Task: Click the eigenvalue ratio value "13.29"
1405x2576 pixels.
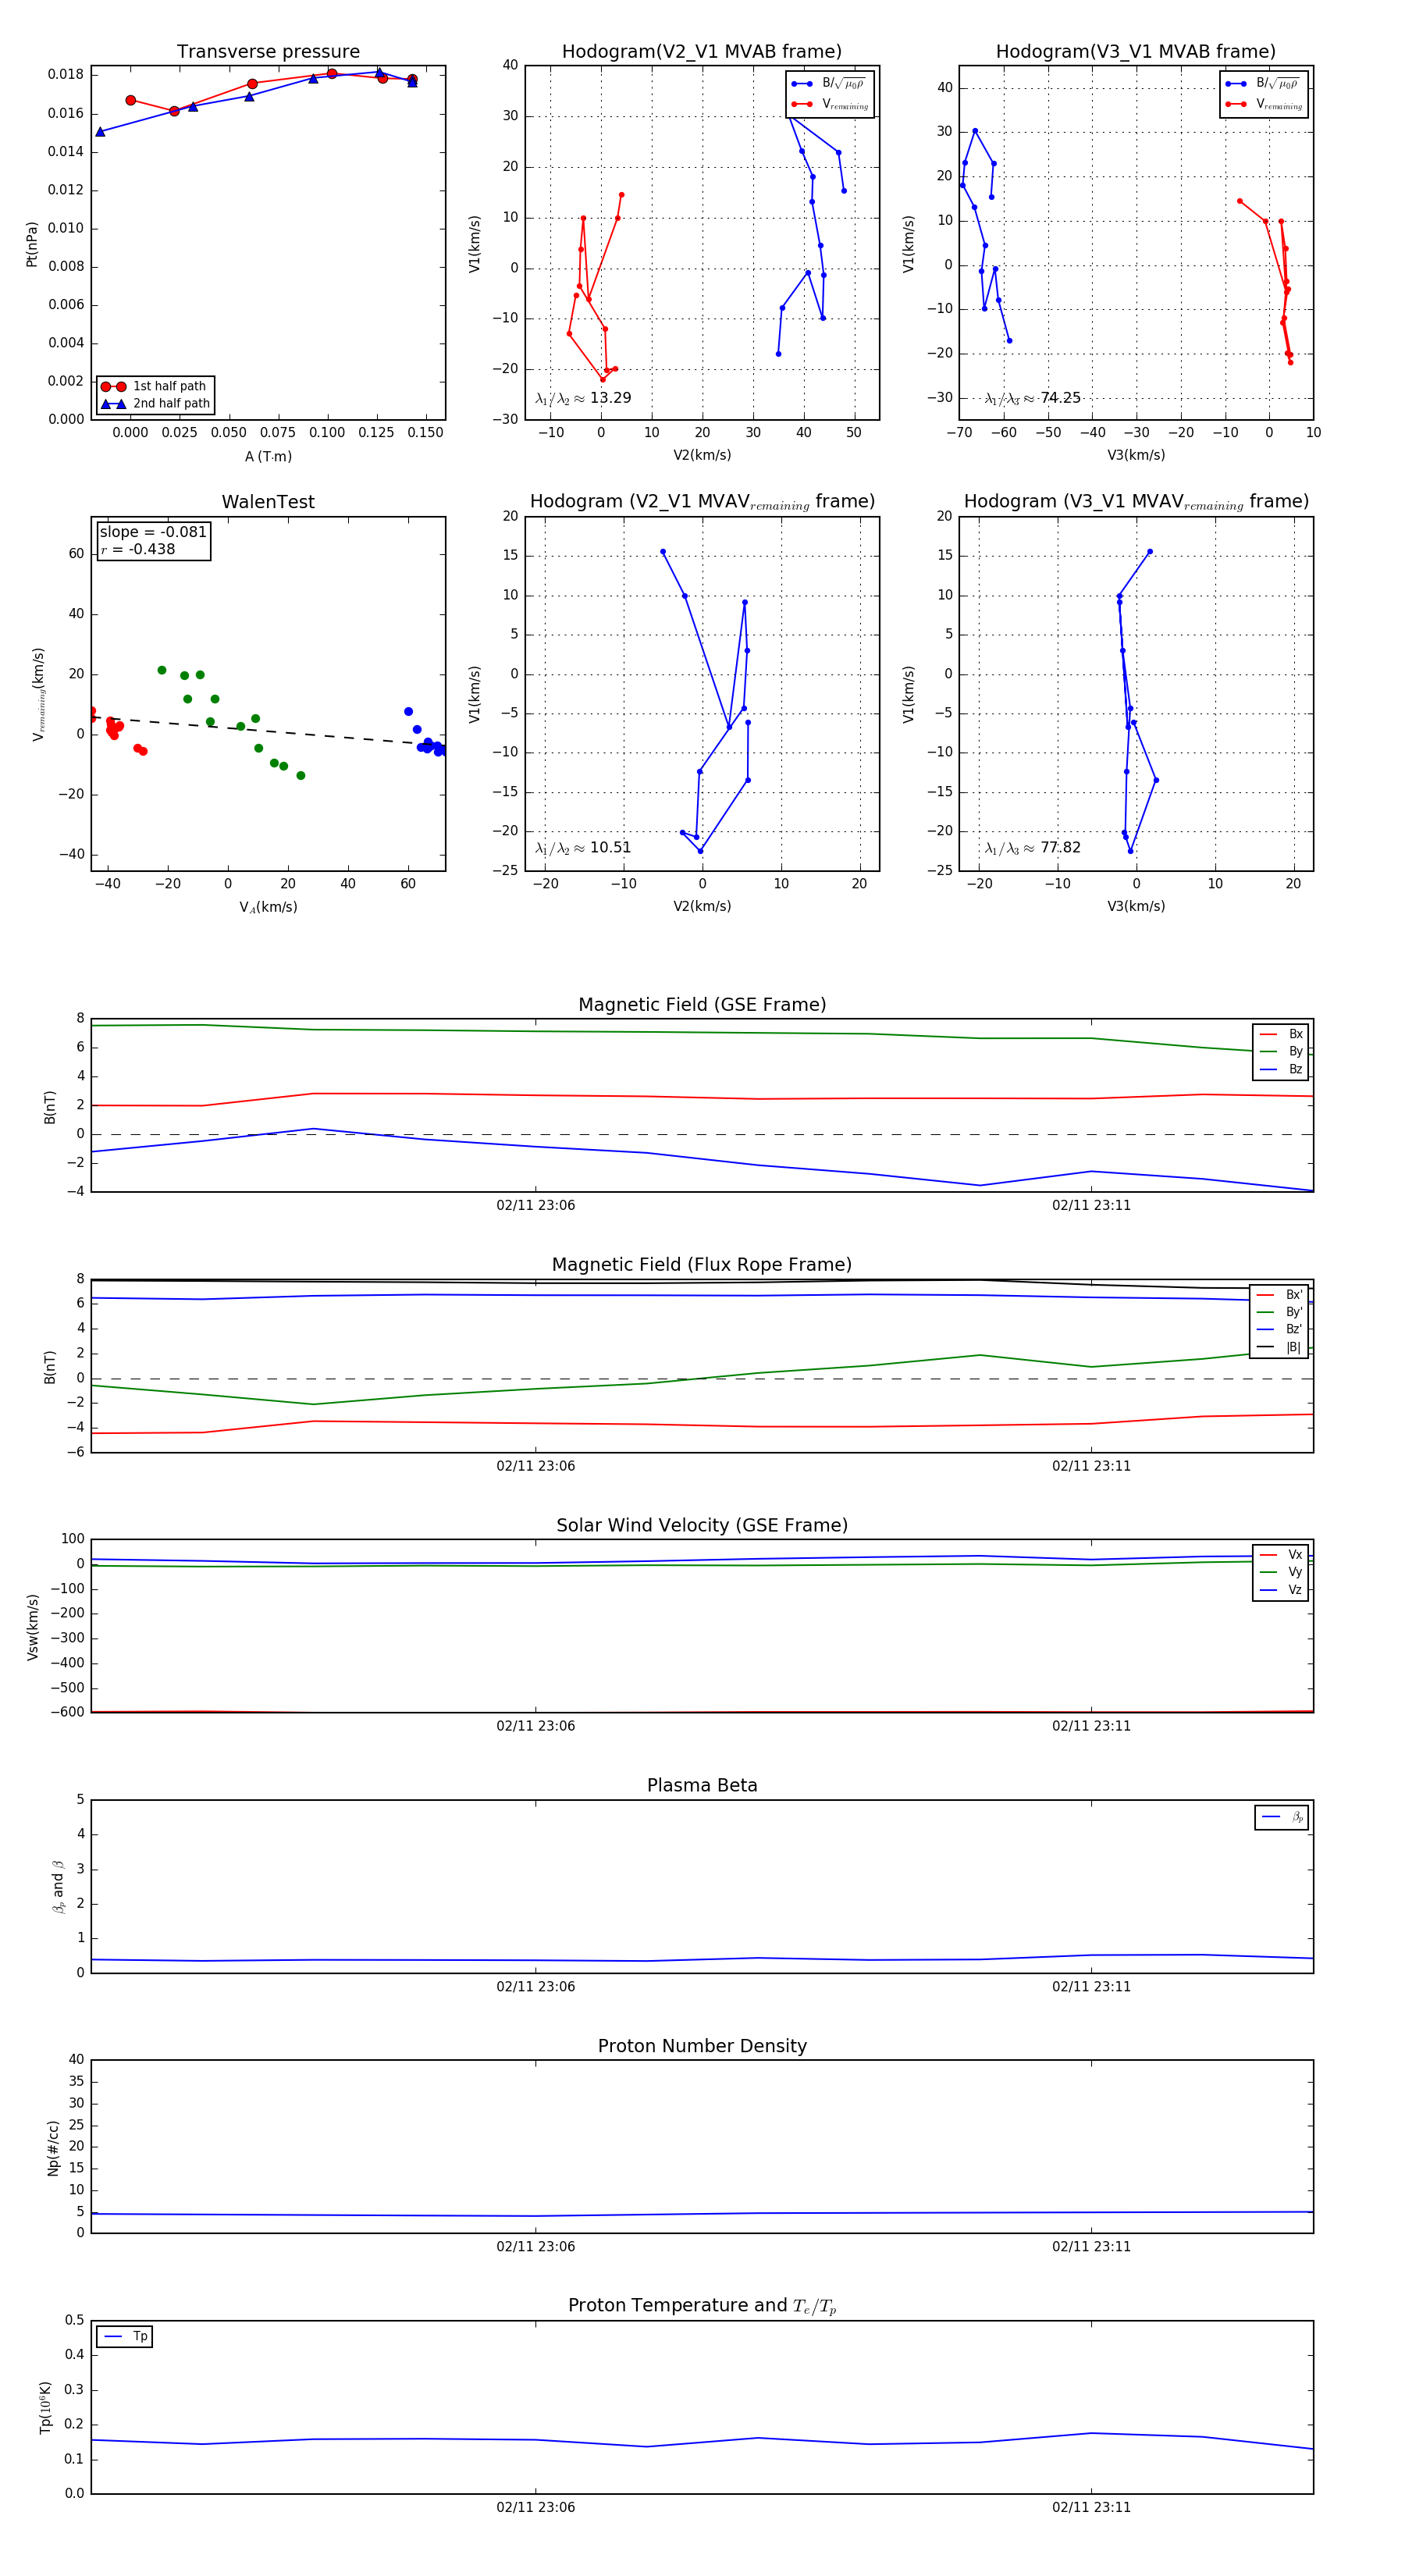Action: click(610, 398)
